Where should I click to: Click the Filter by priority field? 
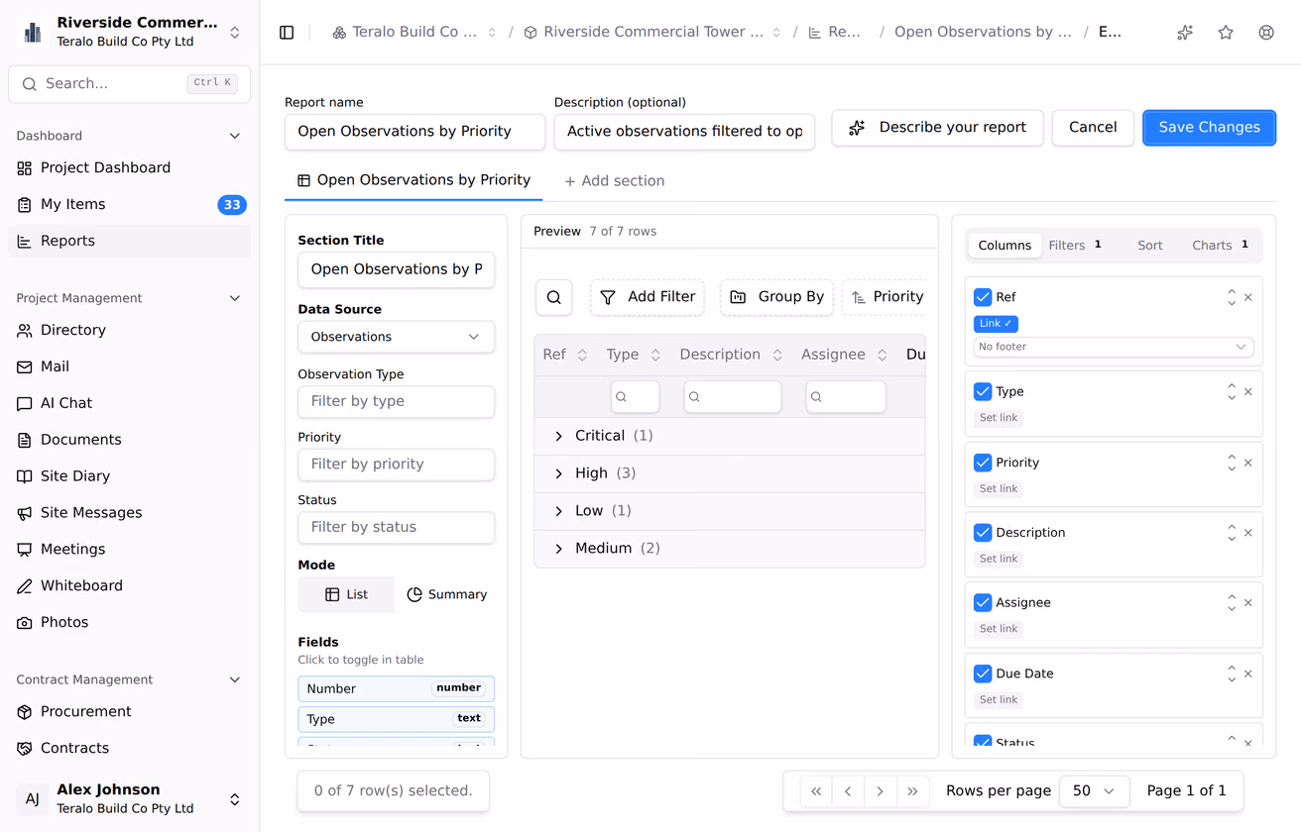tap(396, 465)
